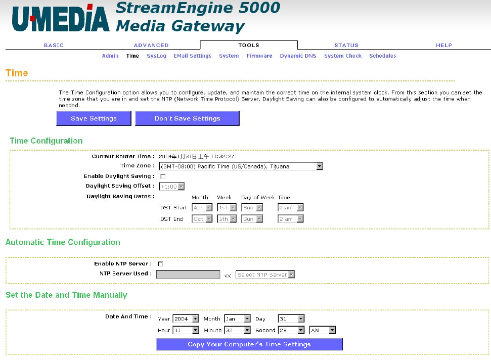Click the Save Settings button
The width and height of the screenshot is (491, 361).
(94, 118)
